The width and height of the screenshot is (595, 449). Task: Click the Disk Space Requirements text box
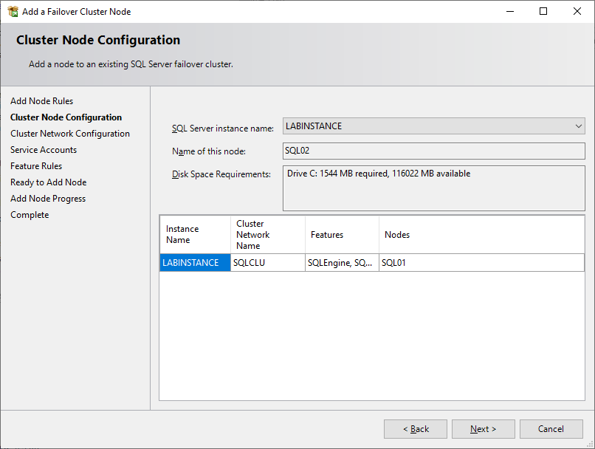434,188
